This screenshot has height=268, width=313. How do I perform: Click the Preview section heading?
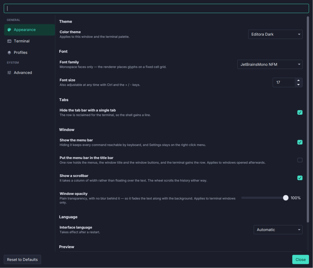pos(66,247)
